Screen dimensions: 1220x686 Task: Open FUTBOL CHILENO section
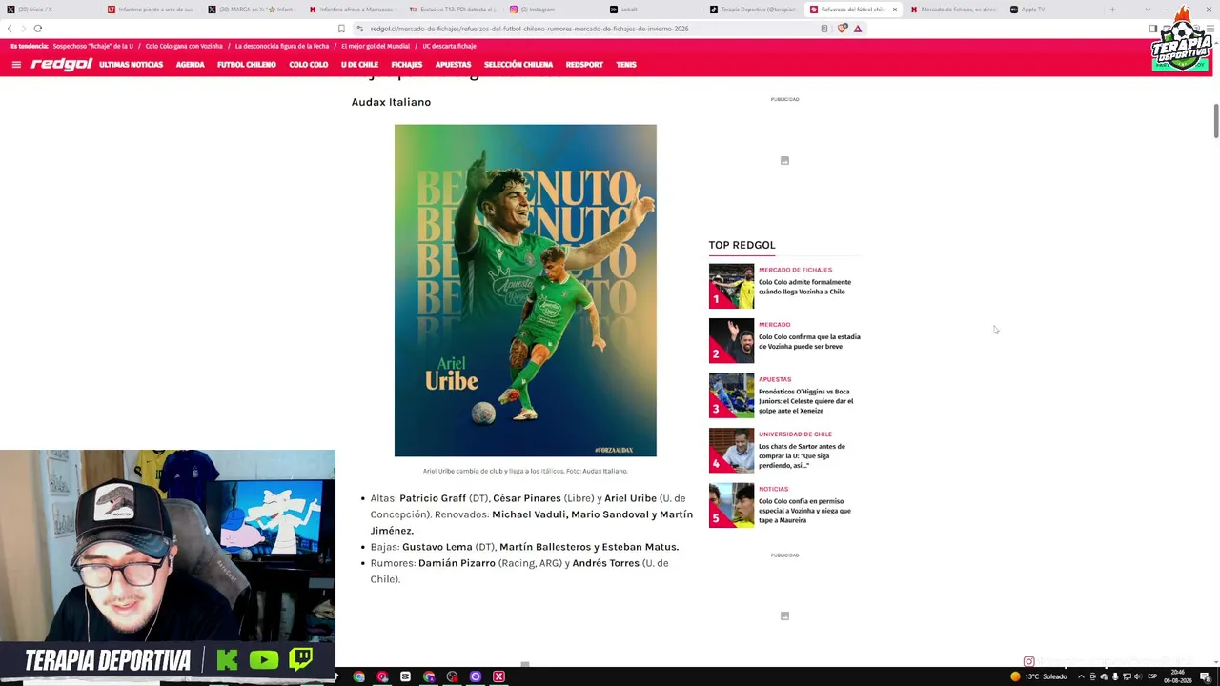tap(247, 65)
